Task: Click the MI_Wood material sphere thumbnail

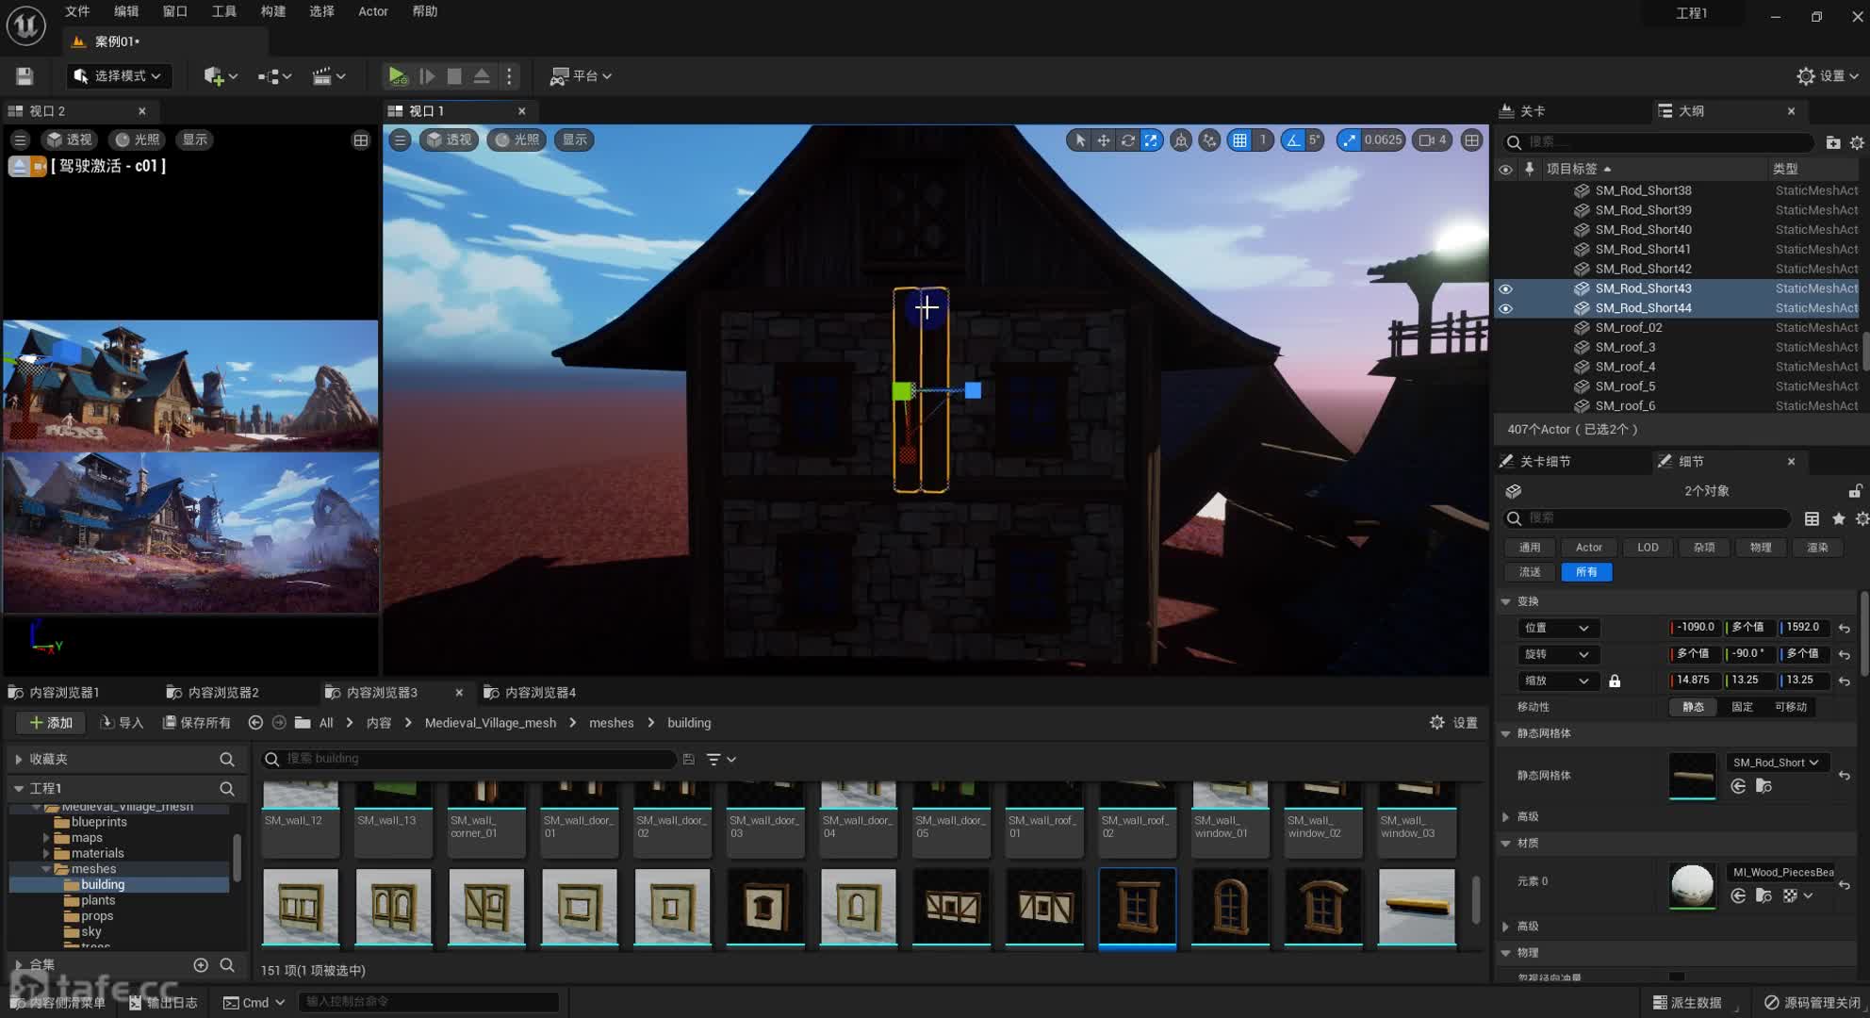Action: 1692,885
